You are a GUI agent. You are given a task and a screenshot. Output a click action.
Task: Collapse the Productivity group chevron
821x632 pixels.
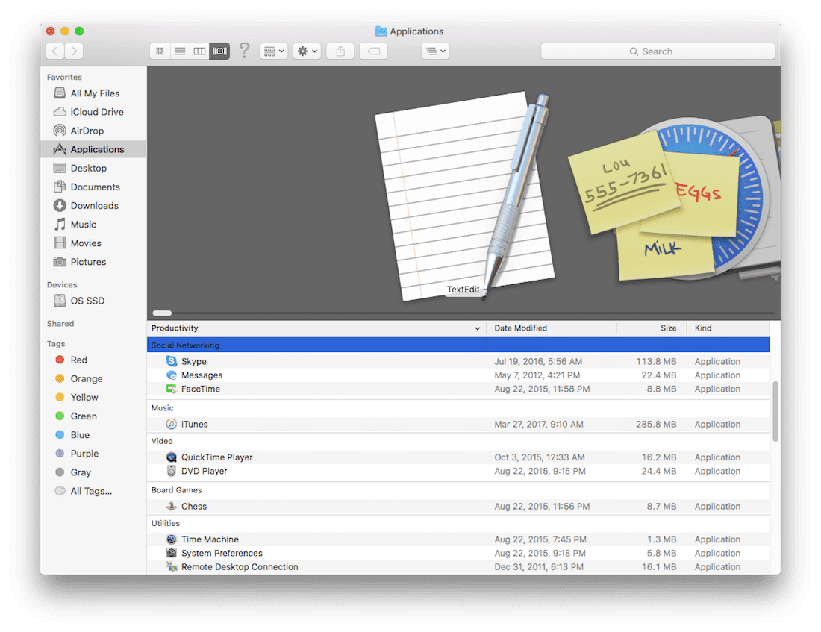point(478,328)
